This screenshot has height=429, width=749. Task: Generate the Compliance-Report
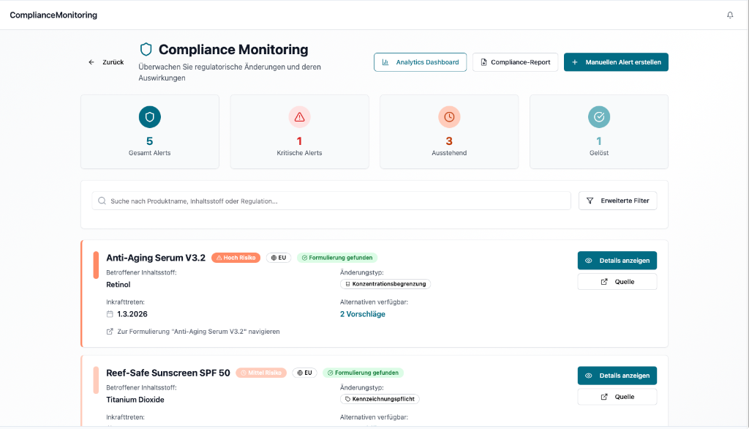516,62
